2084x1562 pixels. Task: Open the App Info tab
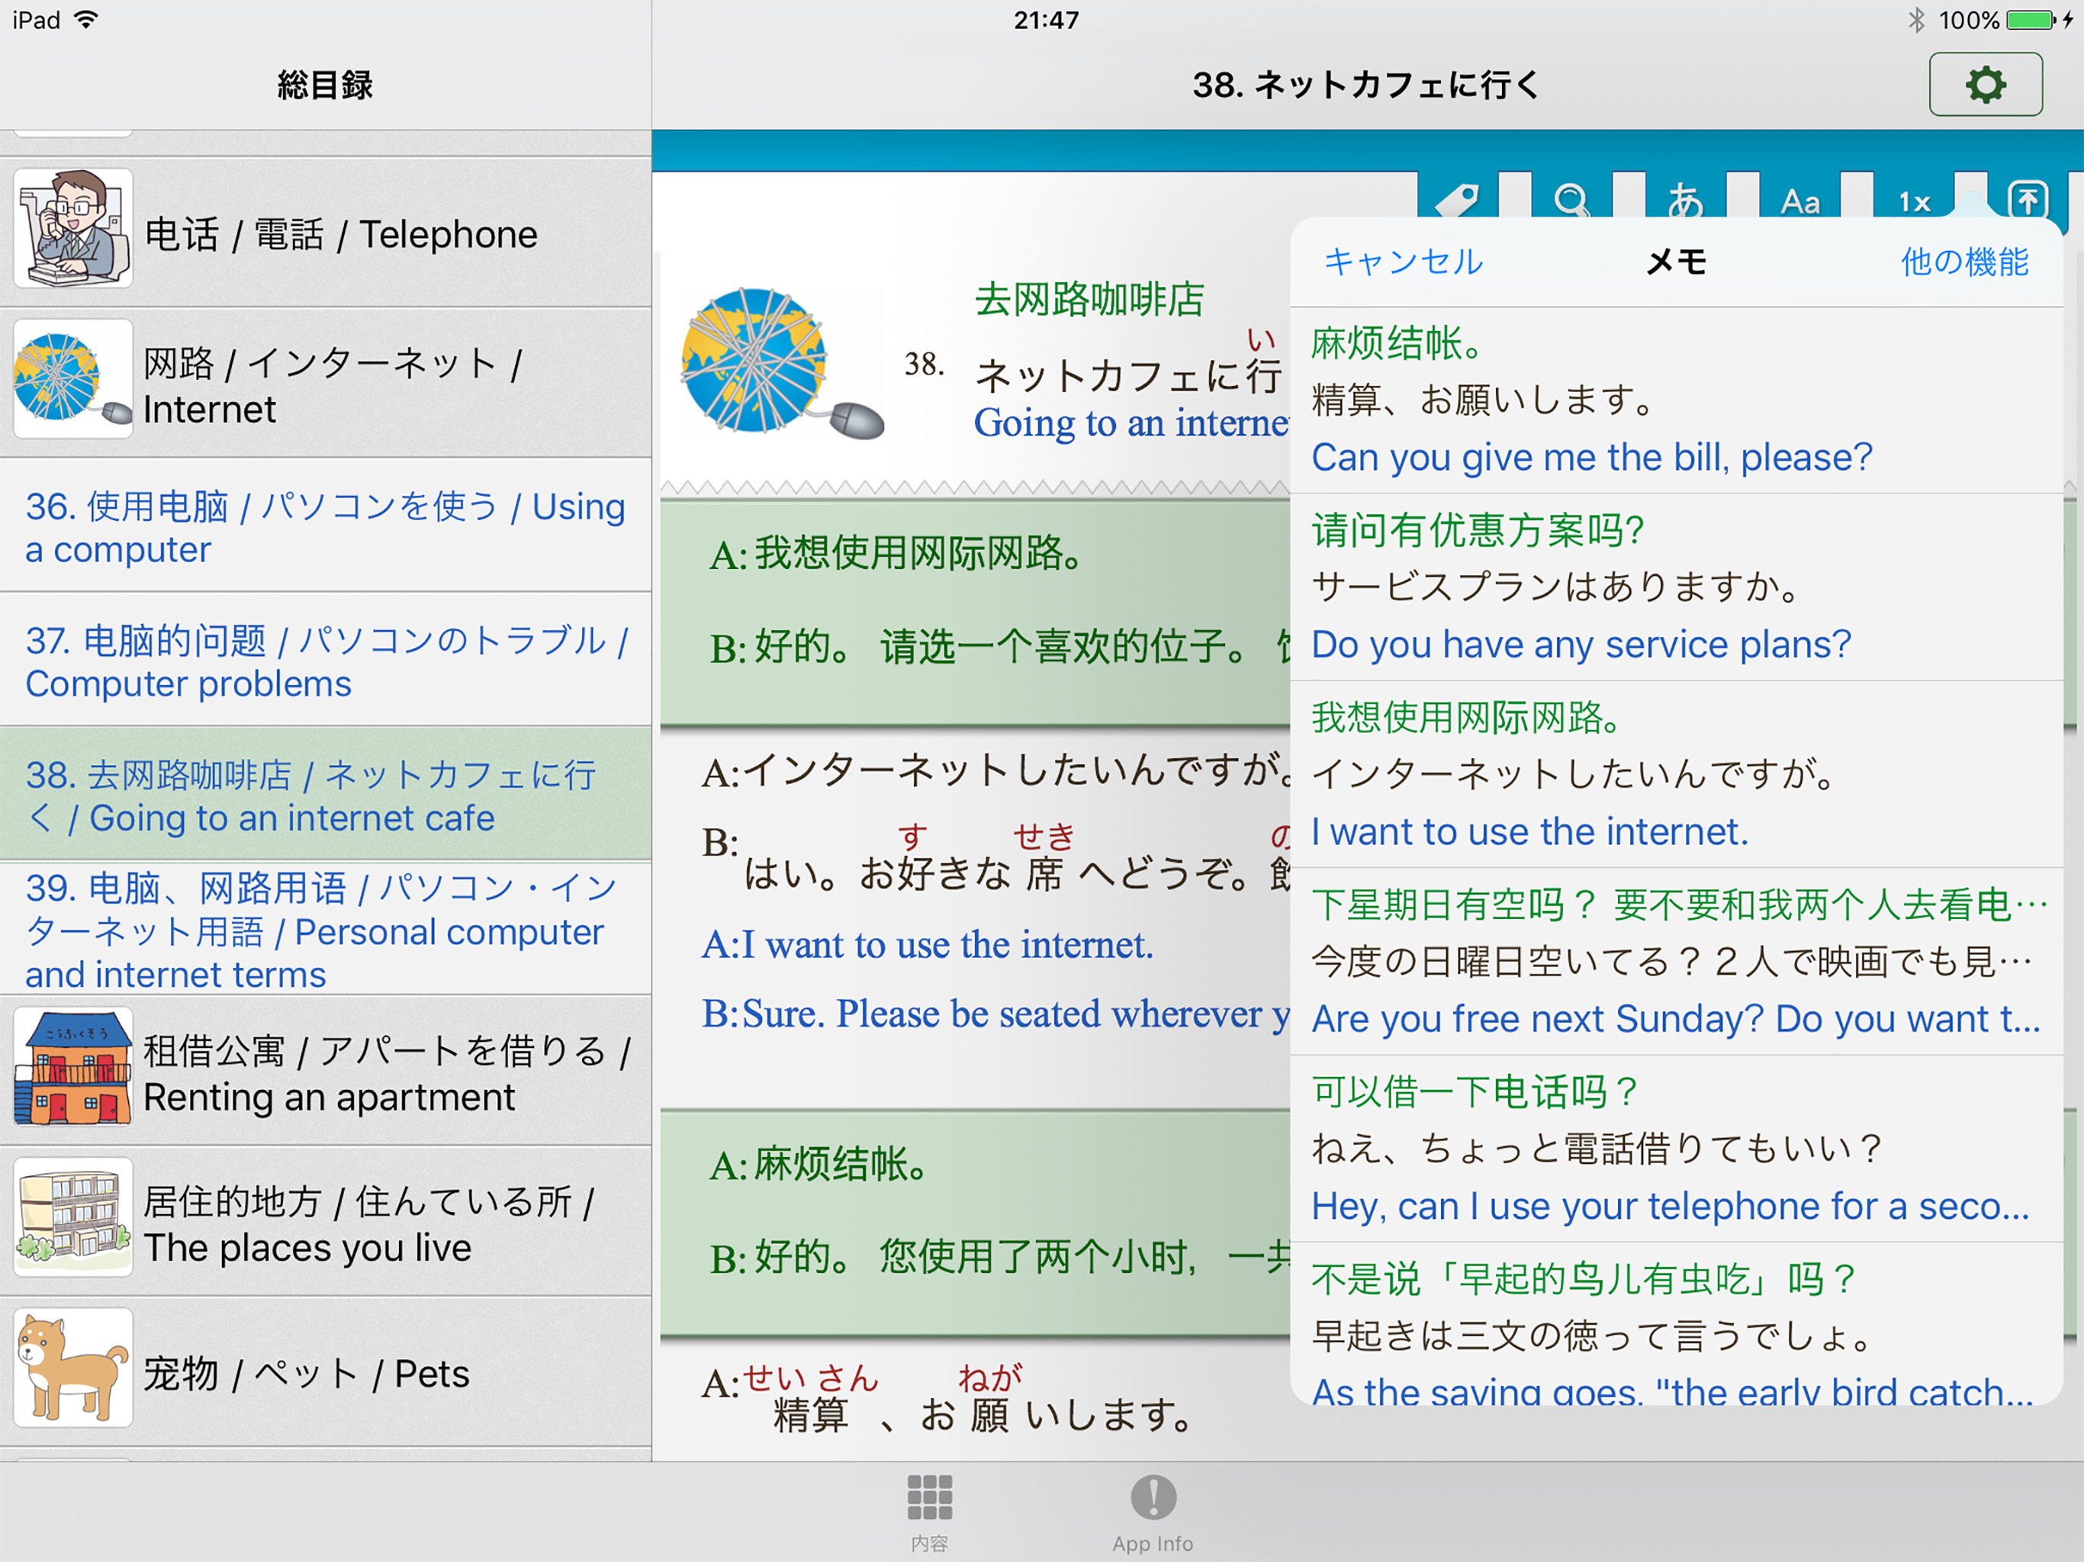tap(1153, 1513)
